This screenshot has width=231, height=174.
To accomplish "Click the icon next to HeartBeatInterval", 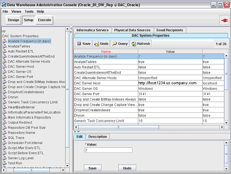I will point(5,107).
